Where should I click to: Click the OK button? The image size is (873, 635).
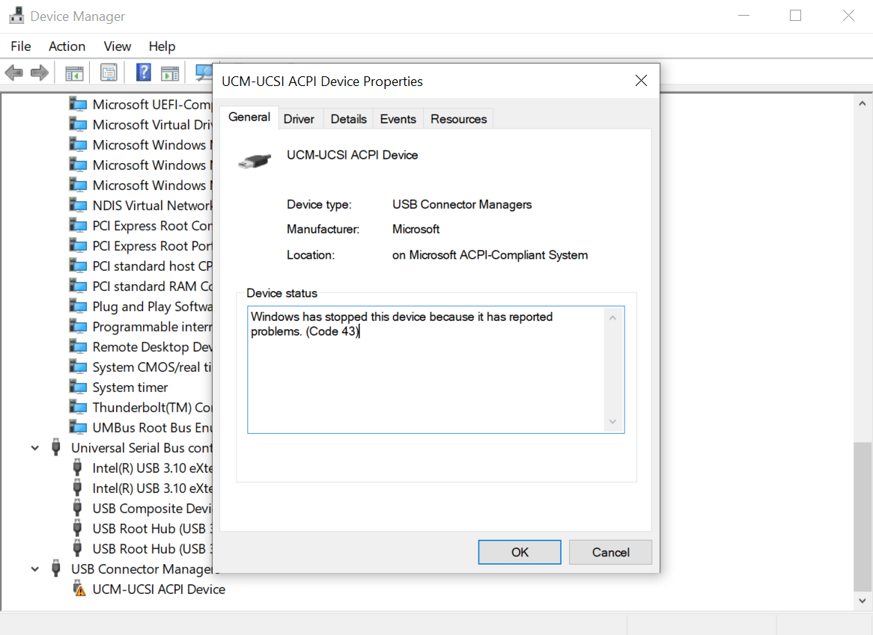(x=519, y=552)
